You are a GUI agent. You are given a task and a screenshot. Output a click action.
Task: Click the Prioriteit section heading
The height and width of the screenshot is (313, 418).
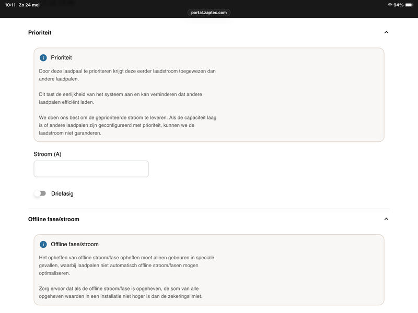tap(40, 32)
